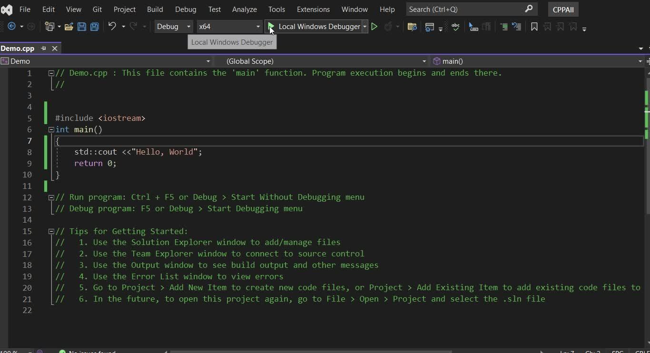Click Start Without Debugging outline play icon
The width and height of the screenshot is (650, 353).
(374, 27)
